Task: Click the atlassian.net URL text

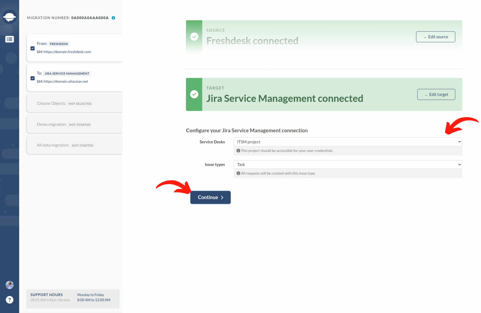Action: tap(66, 81)
